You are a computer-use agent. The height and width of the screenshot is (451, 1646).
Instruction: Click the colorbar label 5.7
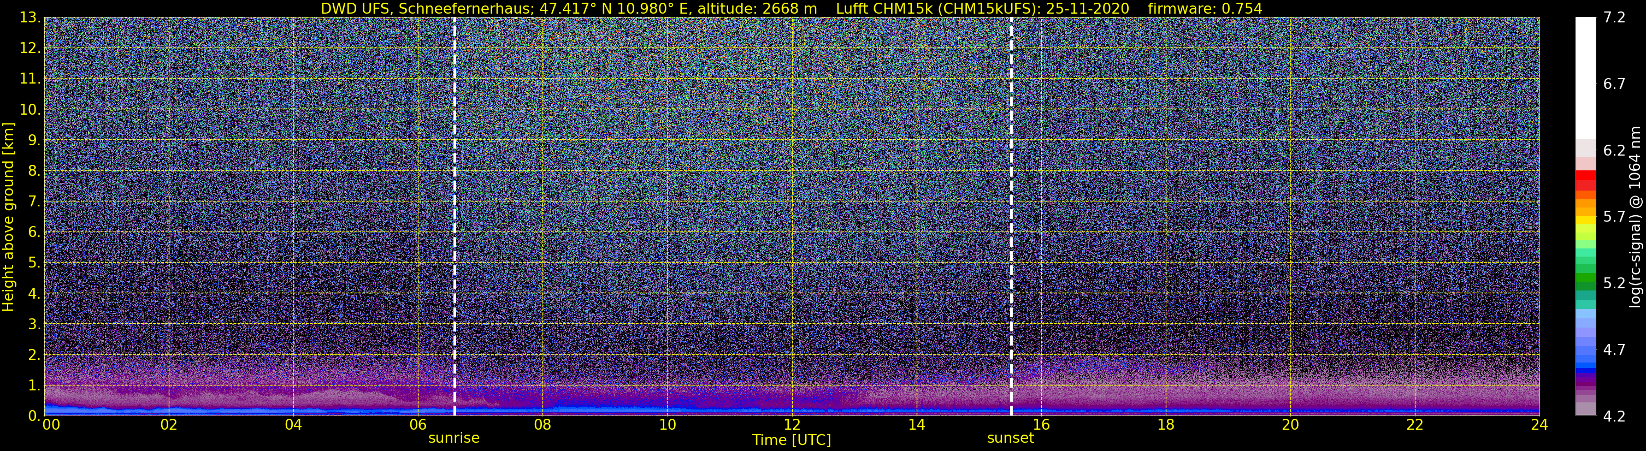pyautogui.click(x=1614, y=217)
